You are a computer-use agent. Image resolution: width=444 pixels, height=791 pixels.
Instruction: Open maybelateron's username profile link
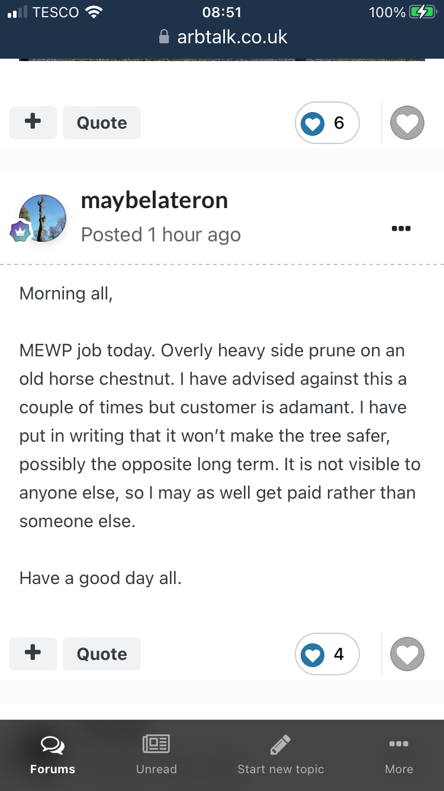pos(155,200)
